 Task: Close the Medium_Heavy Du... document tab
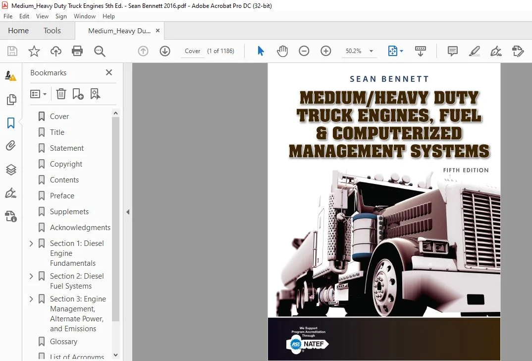pyautogui.click(x=158, y=31)
